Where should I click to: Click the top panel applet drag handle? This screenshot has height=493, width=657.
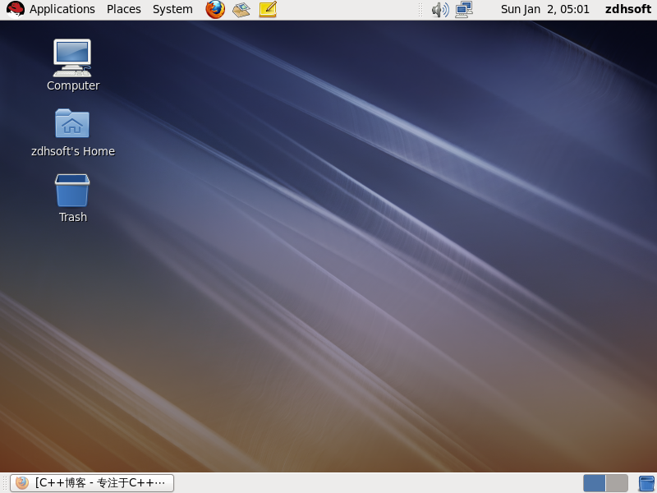[420, 10]
